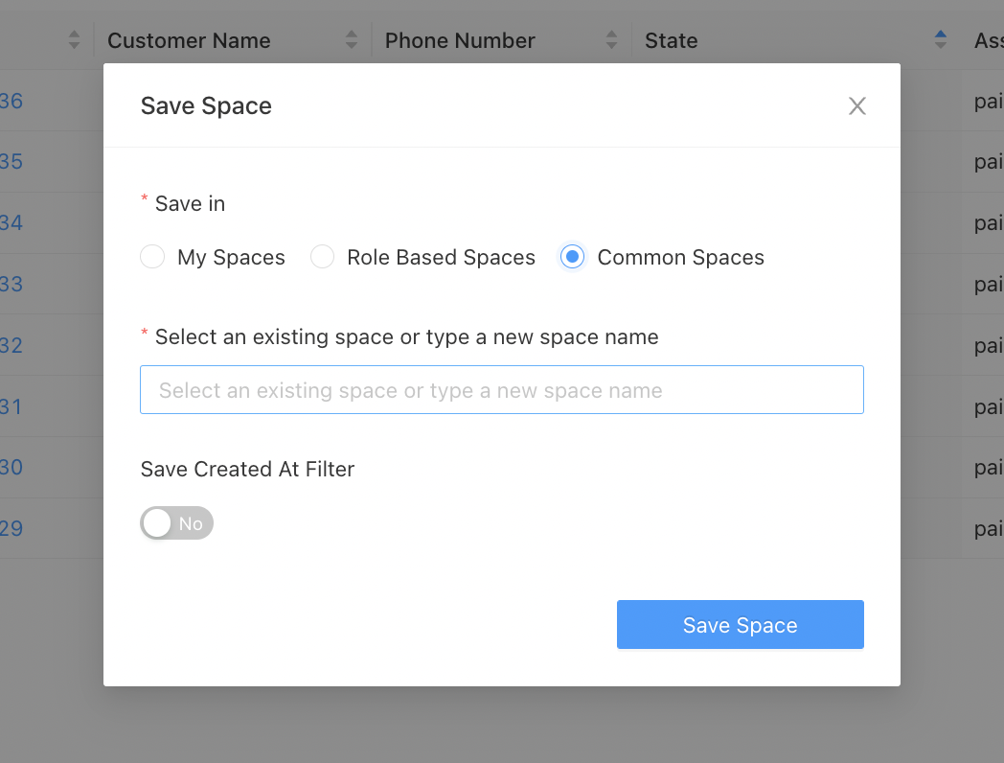Image resolution: width=1004 pixels, height=763 pixels.
Task: Open the row link ending in 30
Action: (x=11, y=467)
